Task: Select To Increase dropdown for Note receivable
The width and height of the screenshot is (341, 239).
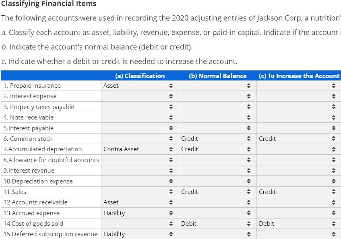Action: (299, 117)
